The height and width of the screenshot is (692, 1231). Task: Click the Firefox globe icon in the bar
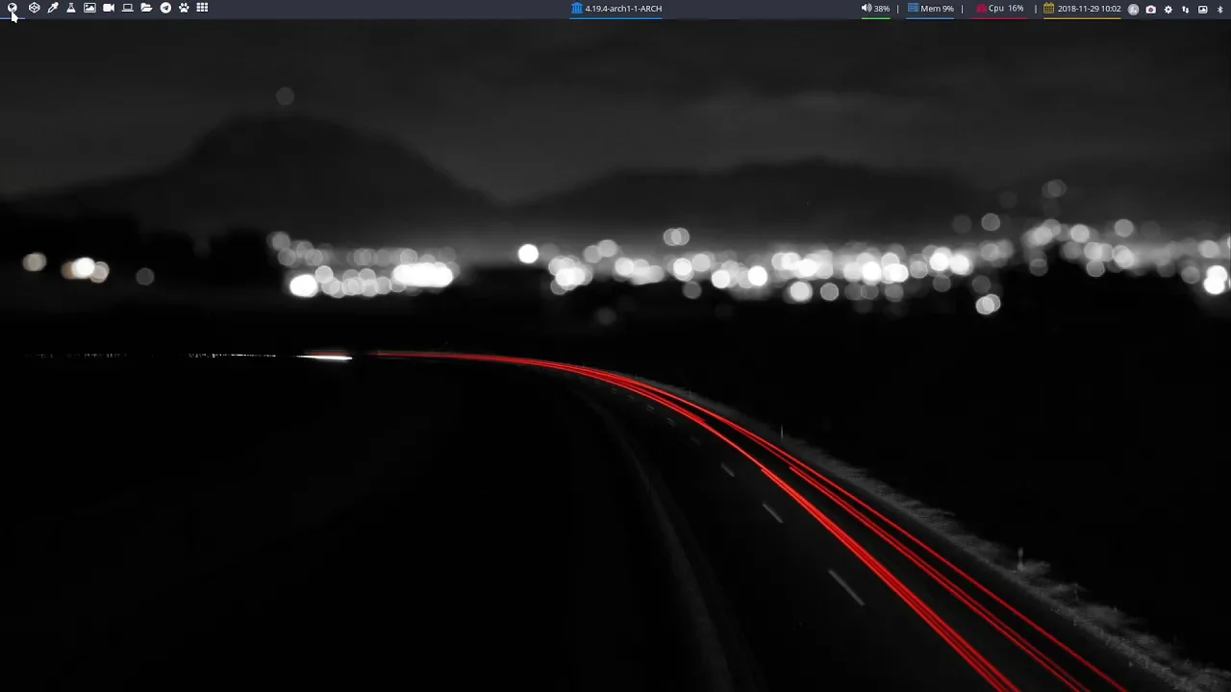tap(13, 8)
